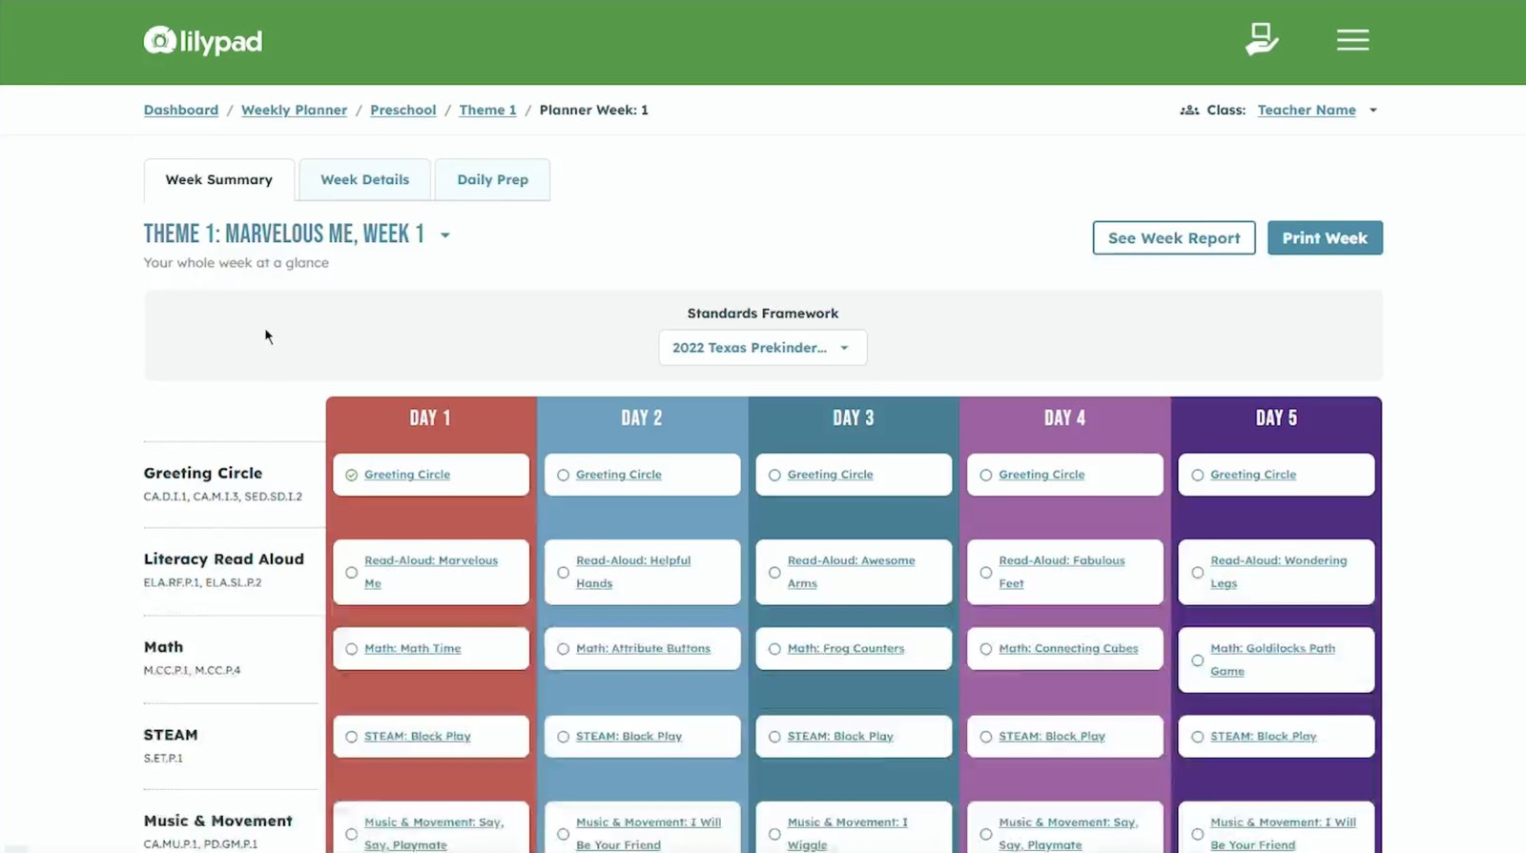Screen dimensions: 1526x853
Task: Click See Week Report button
Action: coord(1174,238)
